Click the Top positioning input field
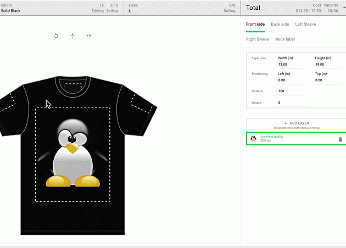The image size is (346, 248). pos(328,80)
